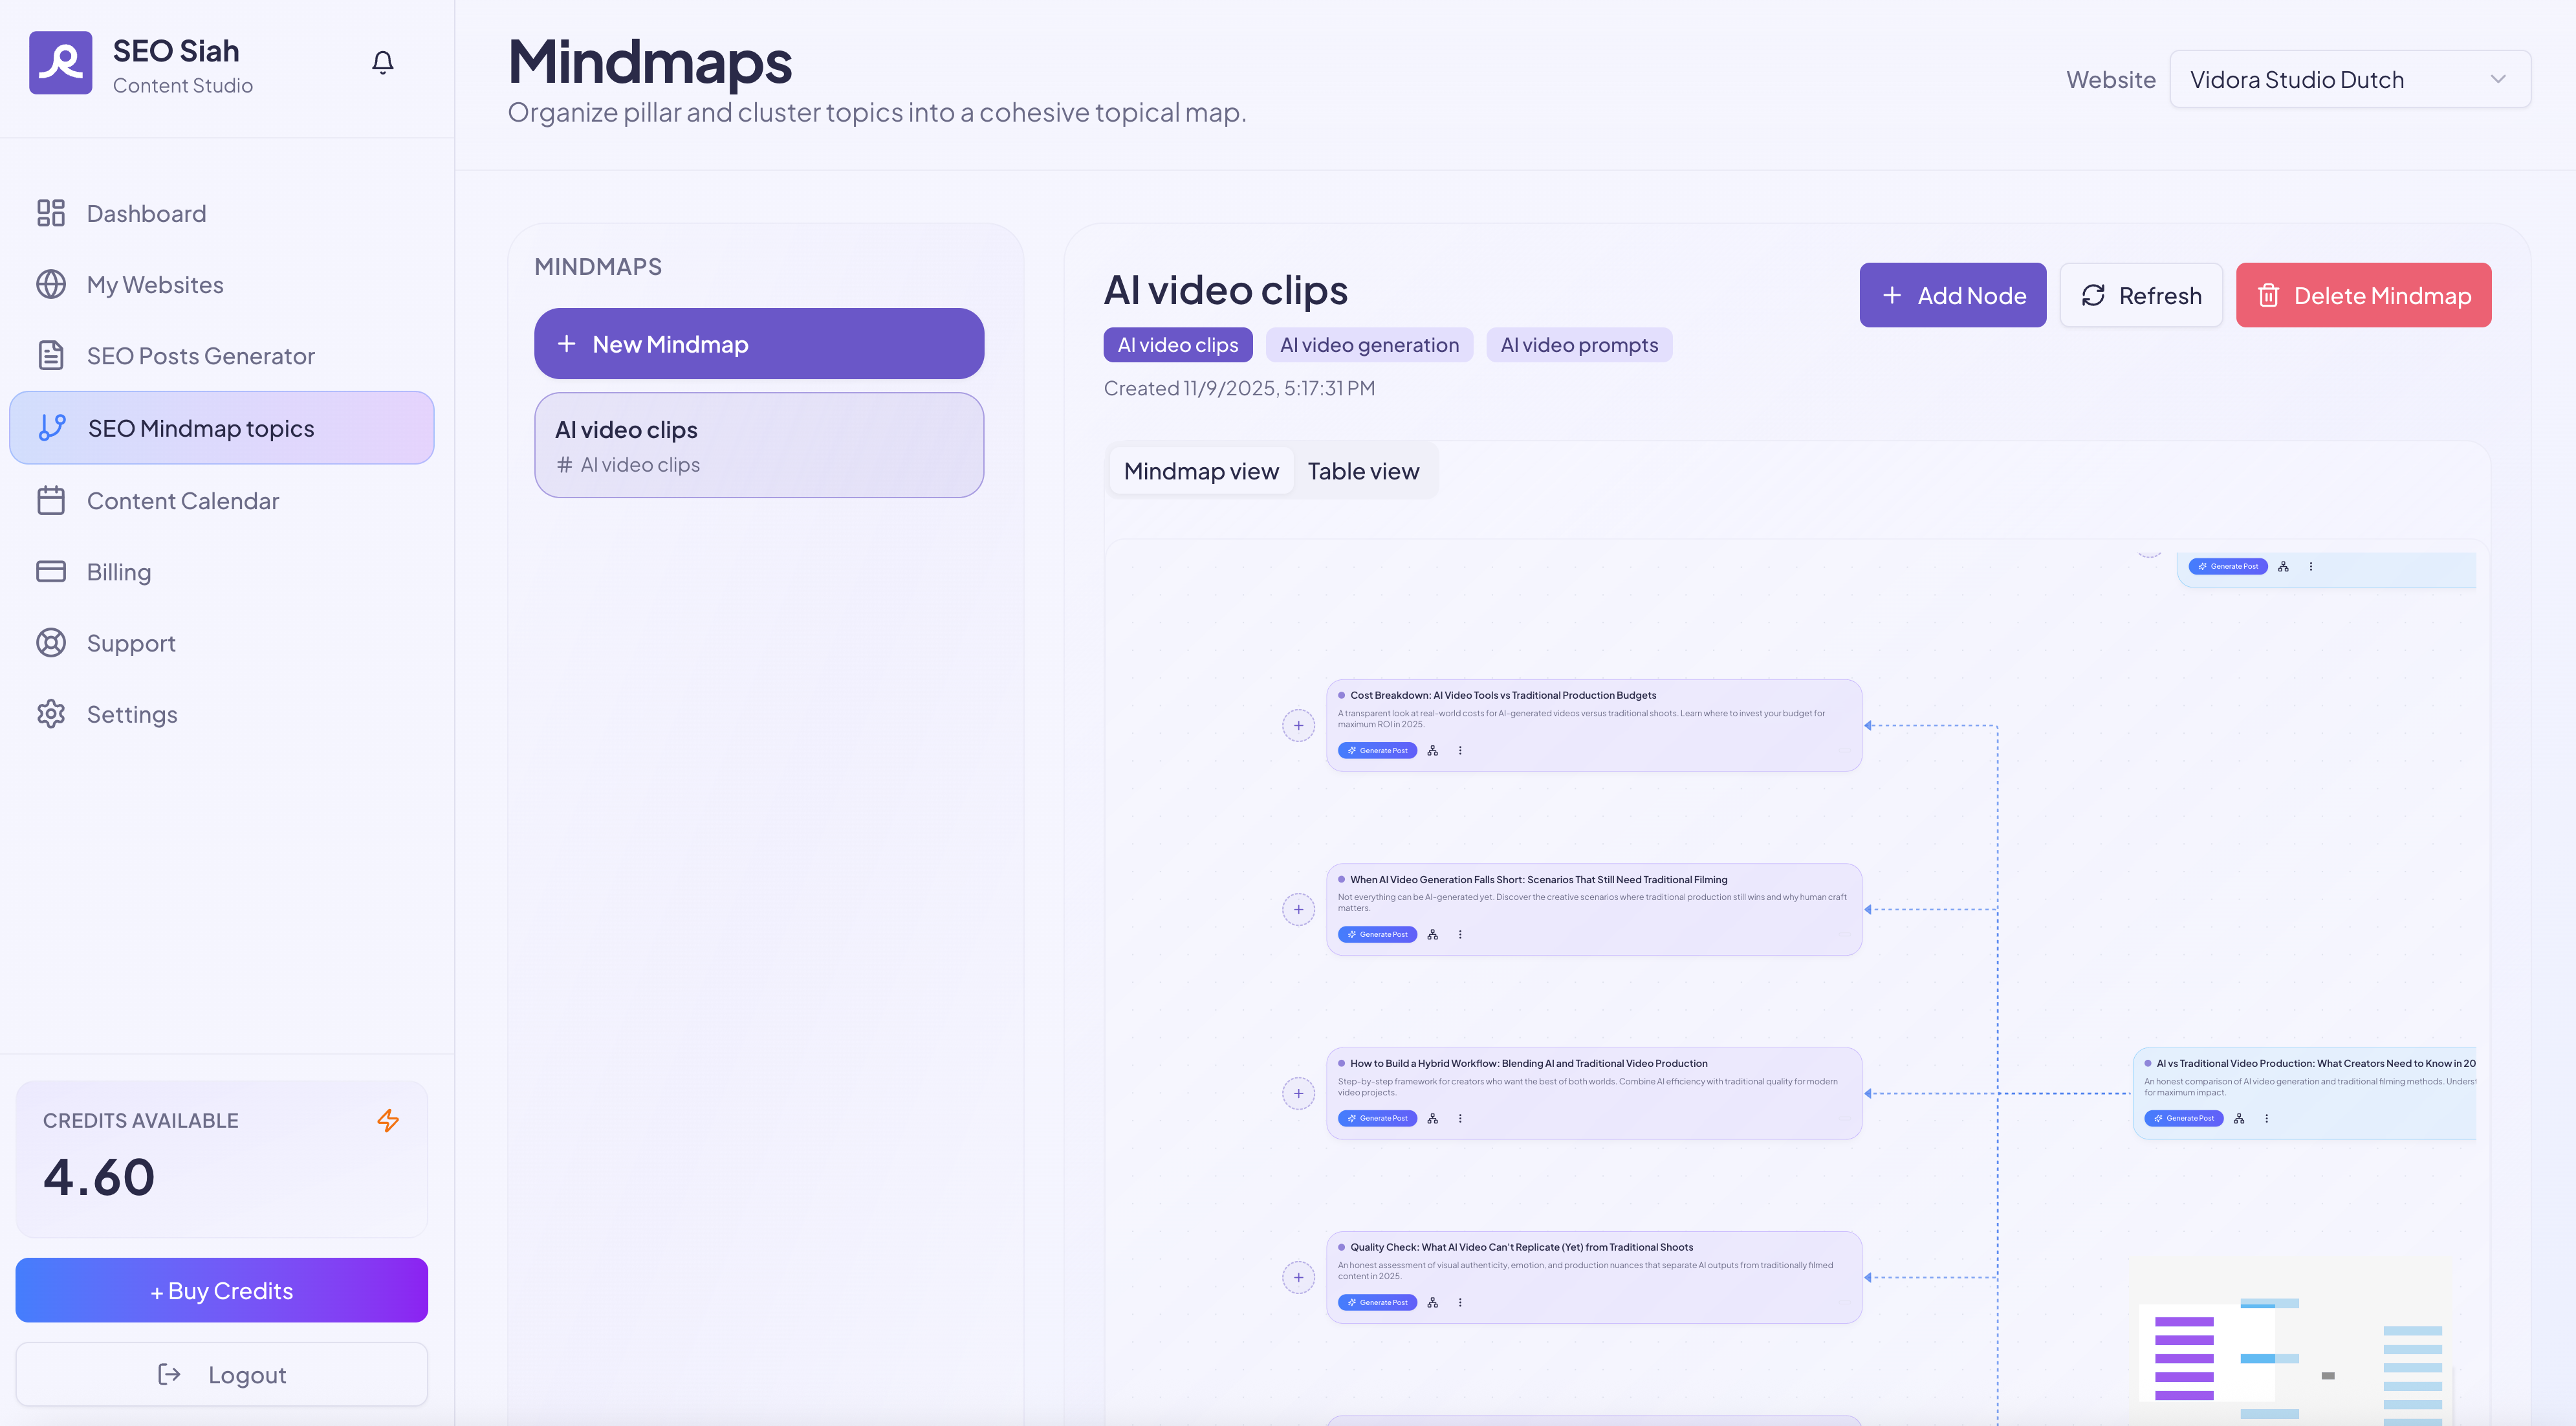Click the Add Node button
This screenshot has width=2576, height=1426.
pyautogui.click(x=1952, y=295)
